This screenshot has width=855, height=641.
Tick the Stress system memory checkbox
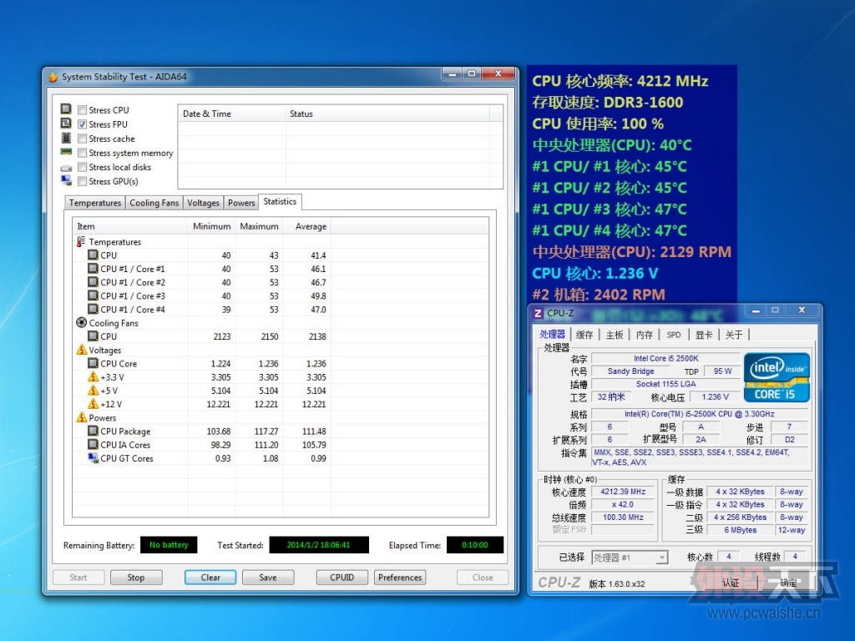click(x=83, y=153)
